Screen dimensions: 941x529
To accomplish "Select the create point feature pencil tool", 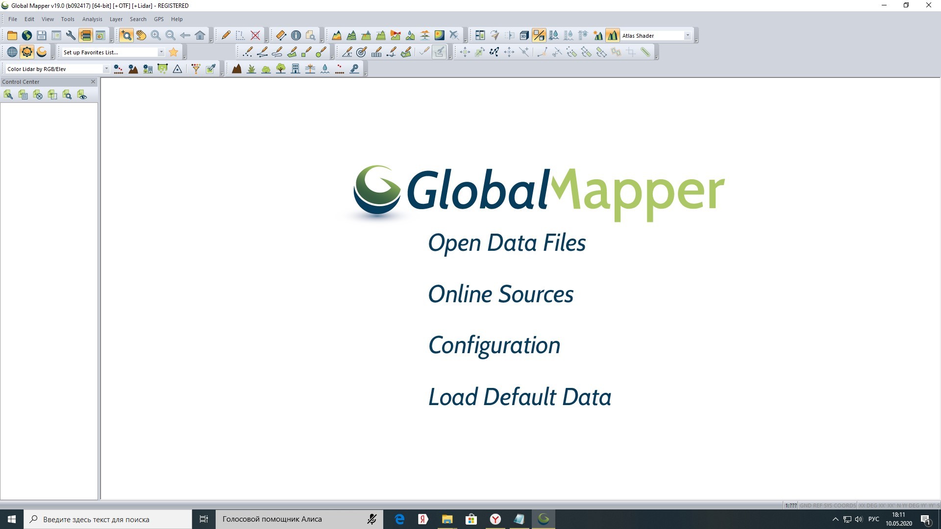I will 248,52.
